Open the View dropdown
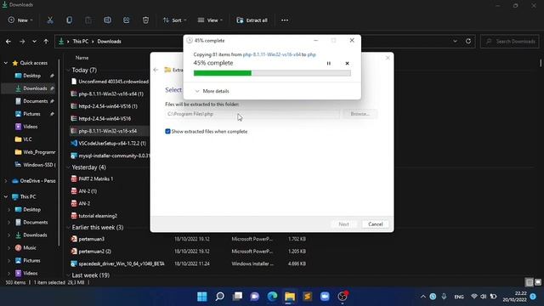 pos(210,20)
